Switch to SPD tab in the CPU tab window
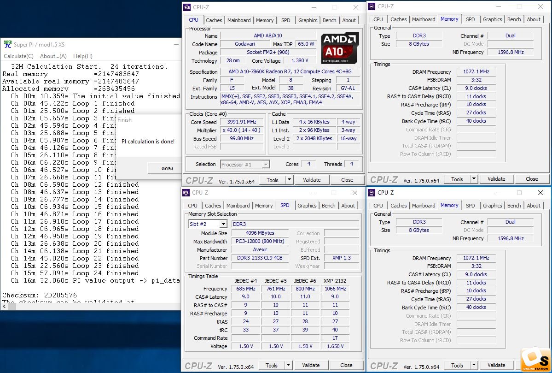552x373 pixels. click(x=286, y=20)
